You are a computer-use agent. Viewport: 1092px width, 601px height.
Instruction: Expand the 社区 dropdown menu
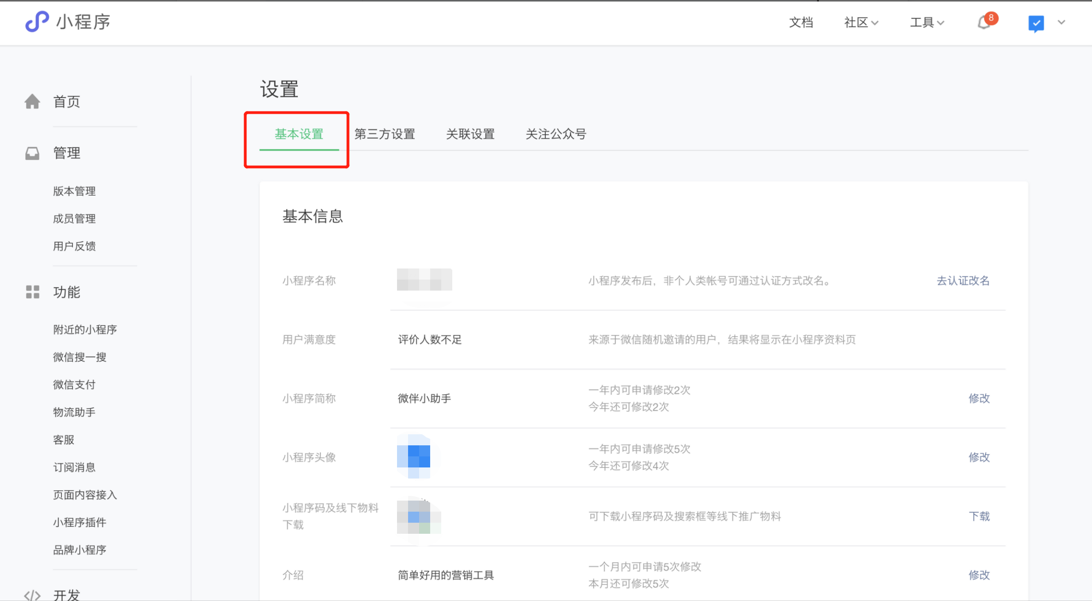point(860,23)
